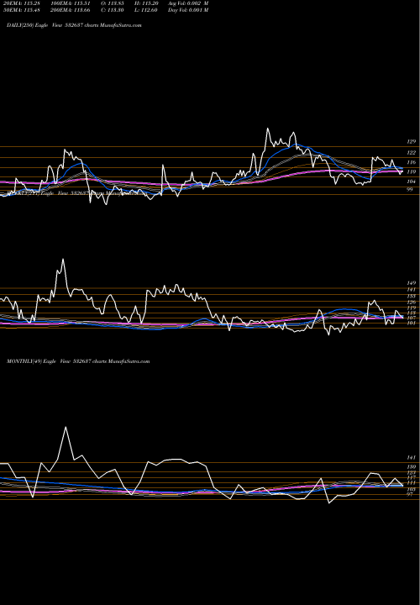Click the 99 price label on daily chart

pos(410,189)
